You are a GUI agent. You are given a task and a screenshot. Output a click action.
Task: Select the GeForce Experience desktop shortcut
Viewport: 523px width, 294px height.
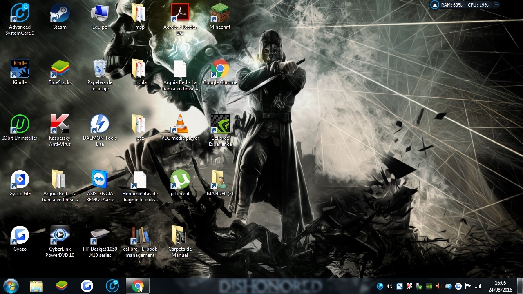pyautogui.click(x=220, y=131)
